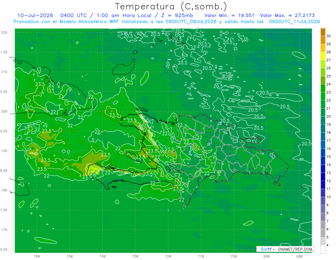Click colorbar scale value "19"
336x260 pixels.
pyautogui.click(x=329, y=125)
